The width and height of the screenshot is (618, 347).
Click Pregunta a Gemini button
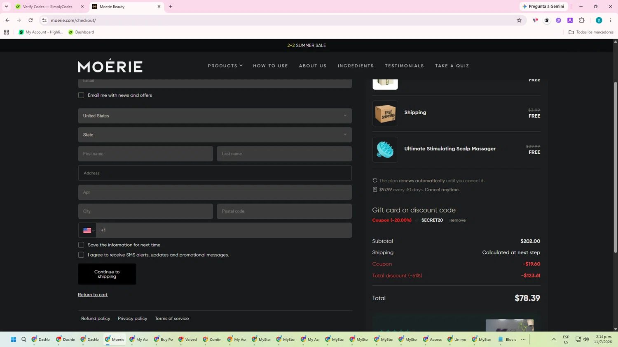click(x=544, y=7)
